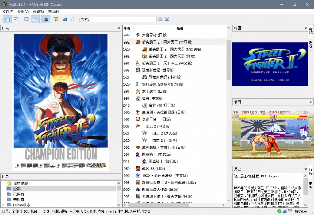314x215 pixels.
Task: Click the magnifier search icon
Action: point(160,19)
